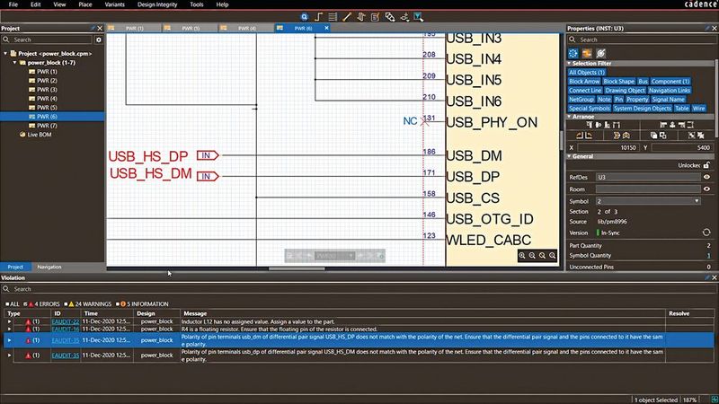Click the filter search icon in toolbar
719x404 pixels.
tap(418, 17)
